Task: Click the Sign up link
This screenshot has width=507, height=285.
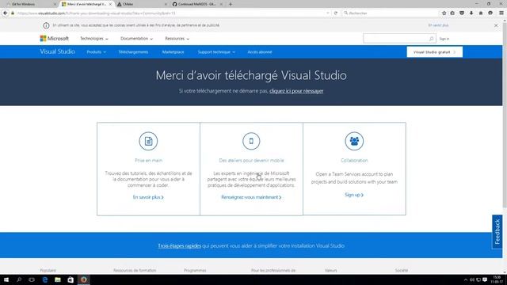Action: pos(354,195)
